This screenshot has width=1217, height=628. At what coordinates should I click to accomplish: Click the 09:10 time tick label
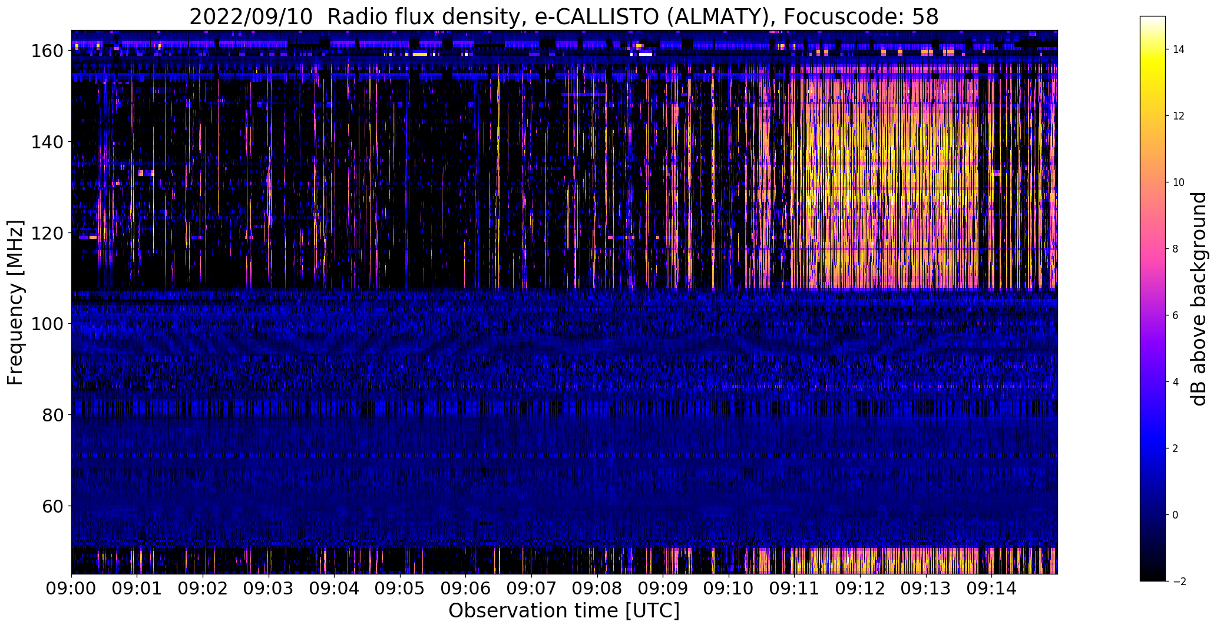pos(729,588)
